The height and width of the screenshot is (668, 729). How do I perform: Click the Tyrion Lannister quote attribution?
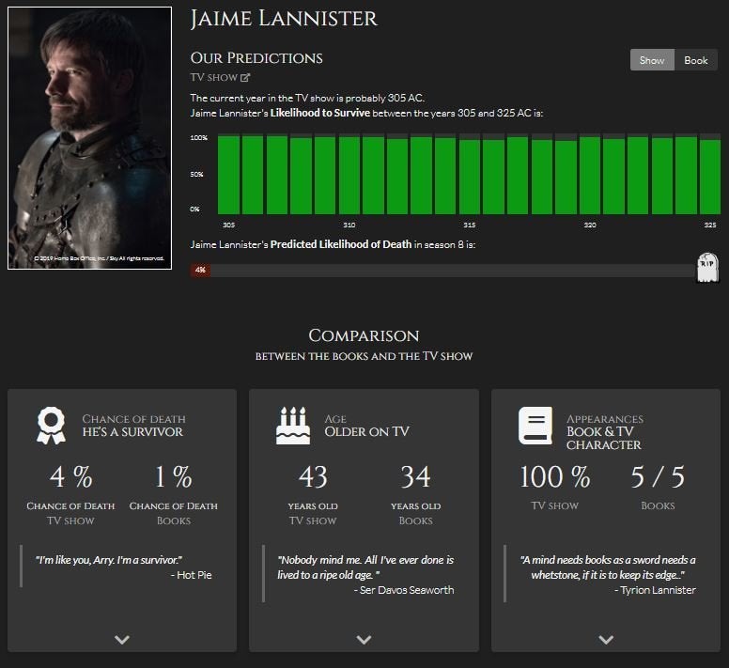tap(655, 590)
